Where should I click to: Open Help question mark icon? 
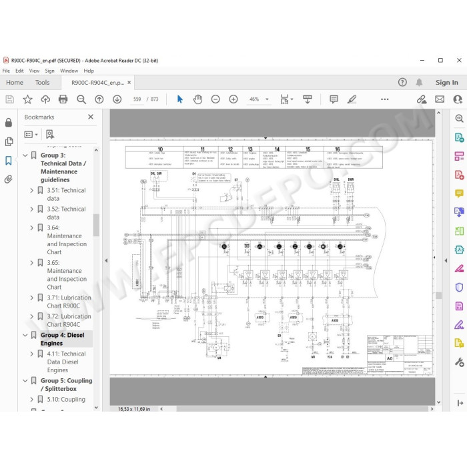point(402,82)
